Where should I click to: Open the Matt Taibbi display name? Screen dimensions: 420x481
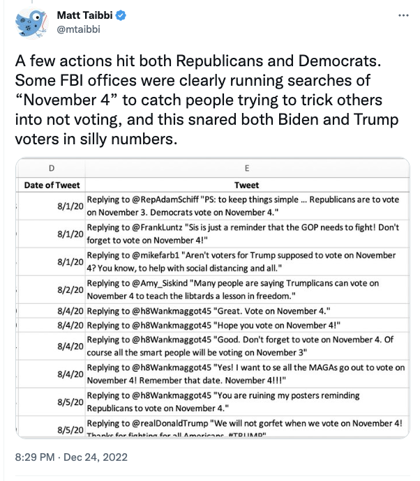pos(84,15)
